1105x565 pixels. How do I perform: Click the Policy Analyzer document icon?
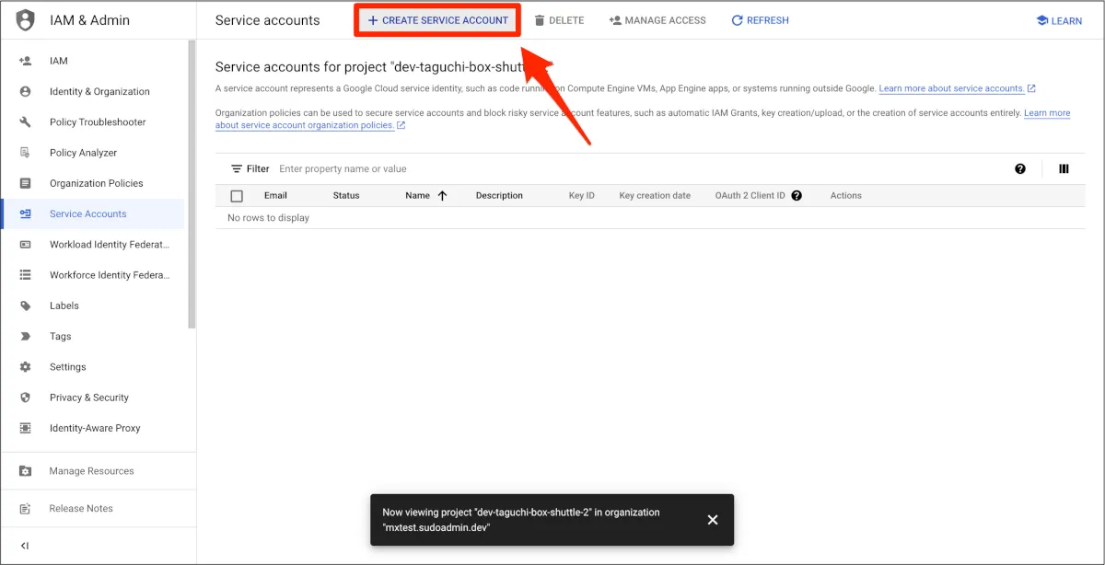[26, 153]
